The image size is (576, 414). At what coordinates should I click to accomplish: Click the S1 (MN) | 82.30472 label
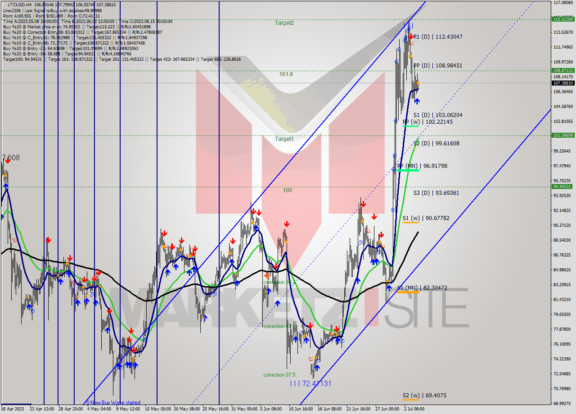(x=423, y=288)
